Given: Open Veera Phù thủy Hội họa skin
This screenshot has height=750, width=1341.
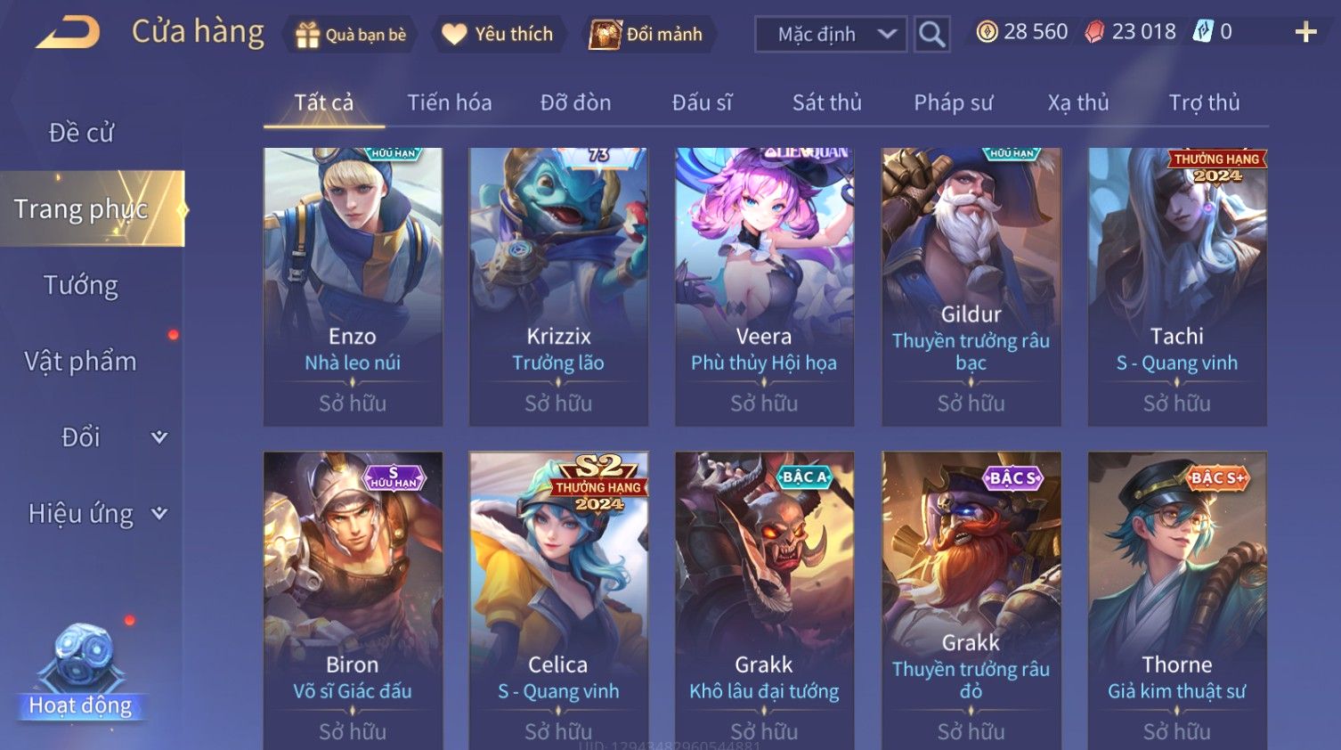Looking at the screenshot, I should (x=764, y=287).
